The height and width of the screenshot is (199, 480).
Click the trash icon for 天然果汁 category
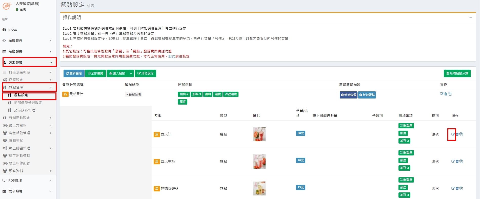coord(446,94)
